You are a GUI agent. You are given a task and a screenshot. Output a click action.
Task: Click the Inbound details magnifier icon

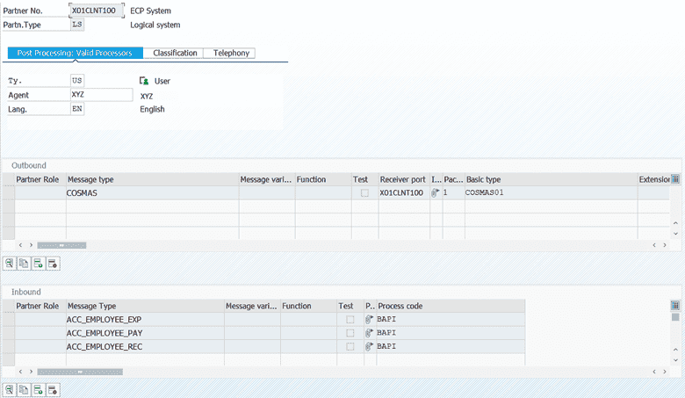[x=10, y=389]
